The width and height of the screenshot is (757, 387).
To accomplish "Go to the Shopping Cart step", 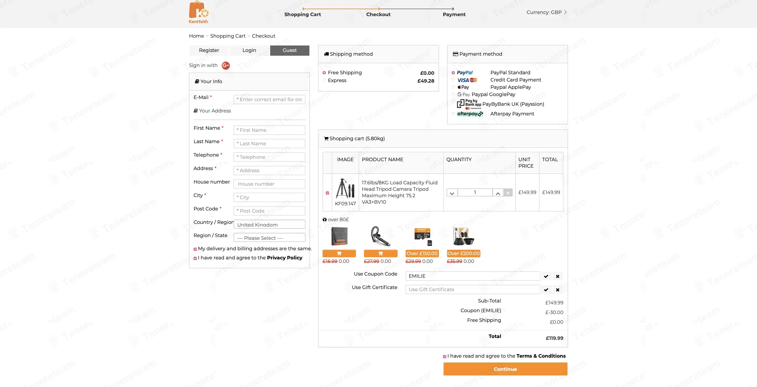I will [x=302, y=15].
